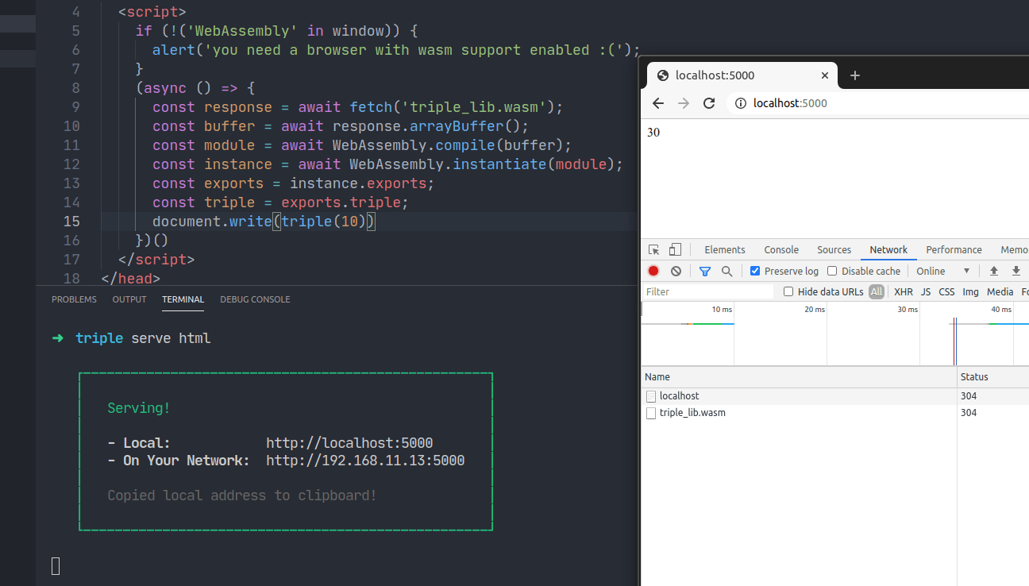Activate the inspect element picker

click(x=653, y=249)
